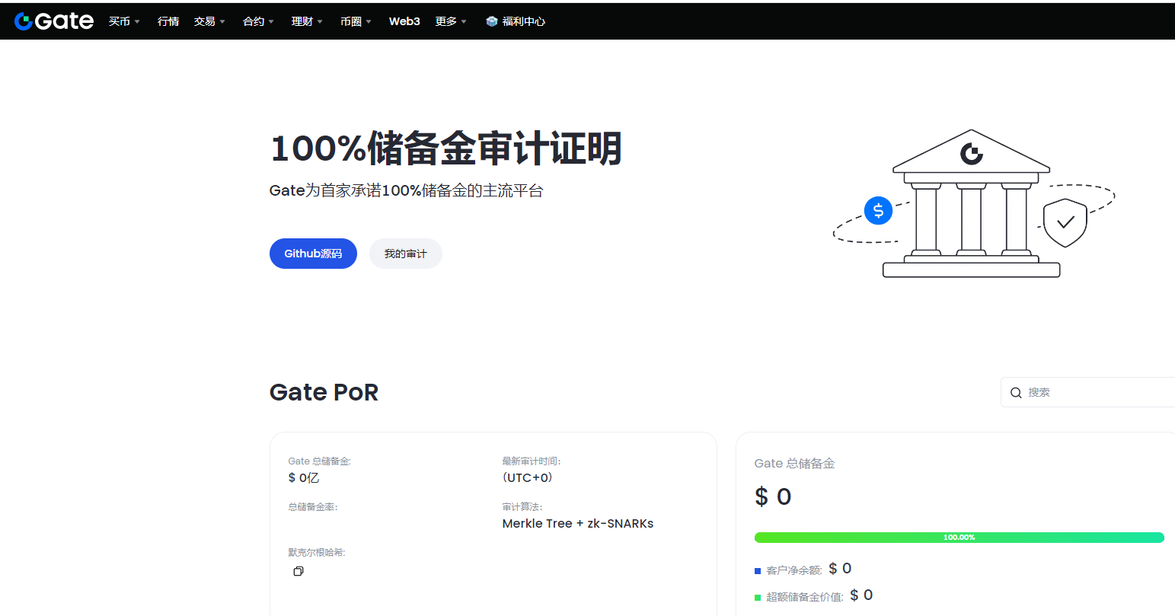The width and height of the screenshot is (1175, 616).
Task: Open the 交易 dropdown in the navbar
Action: 209,21
